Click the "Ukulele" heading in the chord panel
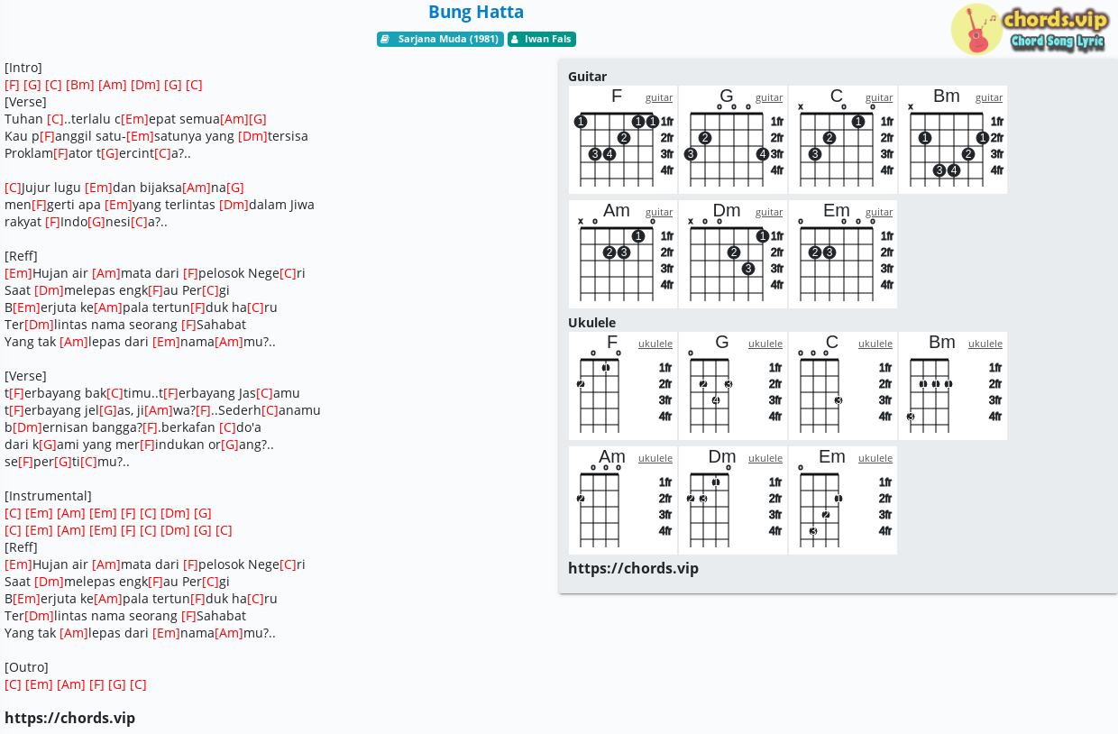The height and width of the screenshot is (734, 1118). 591,323
